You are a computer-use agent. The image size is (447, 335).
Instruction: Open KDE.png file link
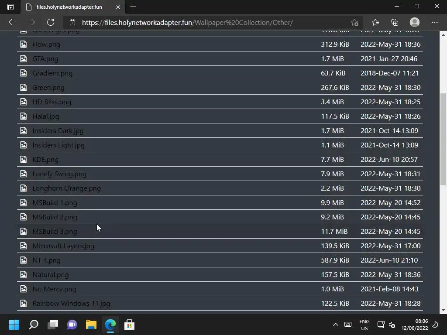pos(45,160)
